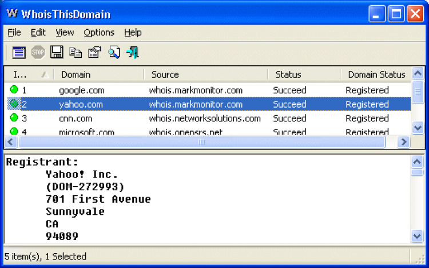
Task: Open the Help menu
Action: coord(133,33)
